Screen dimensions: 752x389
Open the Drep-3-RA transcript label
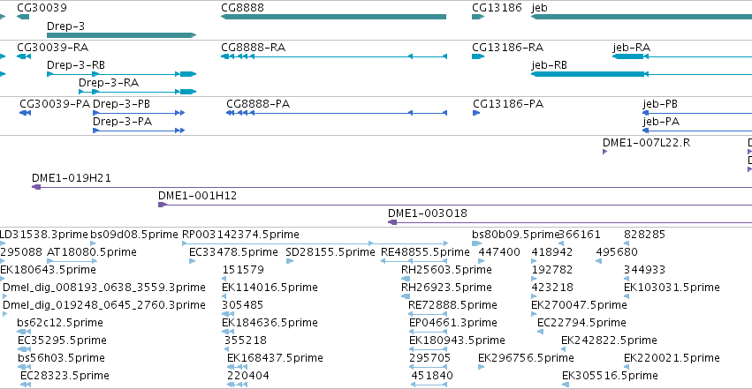click(109, 83)
